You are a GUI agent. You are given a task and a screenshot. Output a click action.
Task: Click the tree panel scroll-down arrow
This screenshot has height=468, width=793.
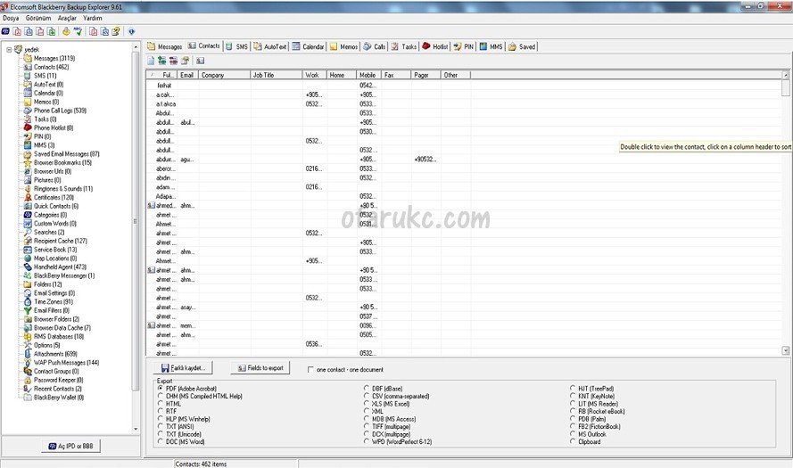[x=136, y=429]
